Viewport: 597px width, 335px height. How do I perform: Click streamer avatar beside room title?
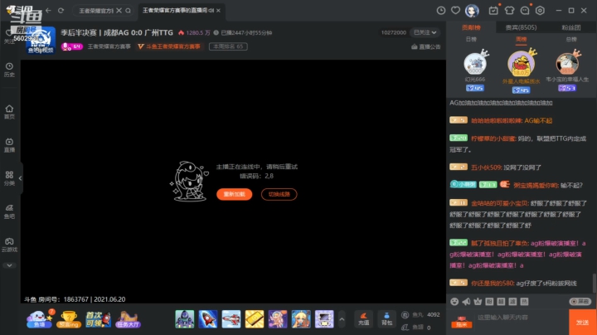coord(41,40)
